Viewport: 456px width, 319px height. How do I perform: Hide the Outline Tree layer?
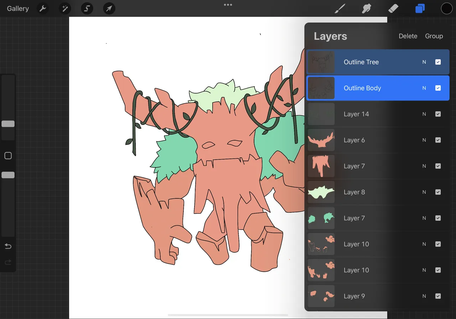(x=438, y=62)
